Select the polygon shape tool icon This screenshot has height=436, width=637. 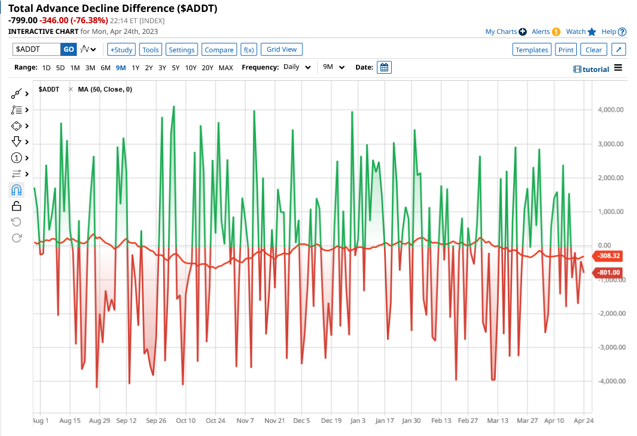click(x=17, y=126)
